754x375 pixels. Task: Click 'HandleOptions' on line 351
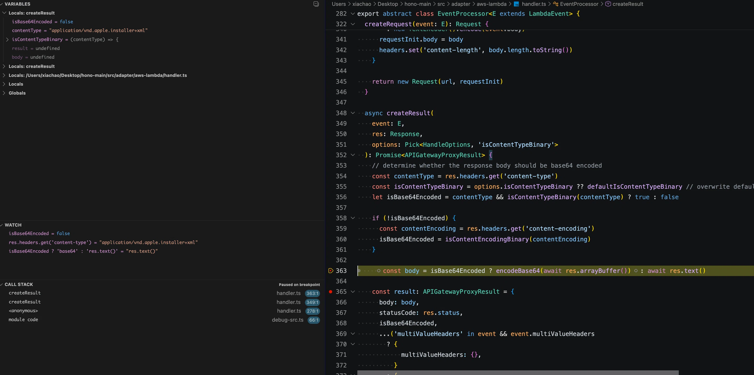pos(446,145)
